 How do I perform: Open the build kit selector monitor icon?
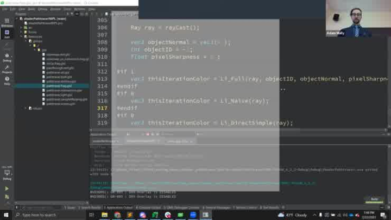click(x=7, y=174)
